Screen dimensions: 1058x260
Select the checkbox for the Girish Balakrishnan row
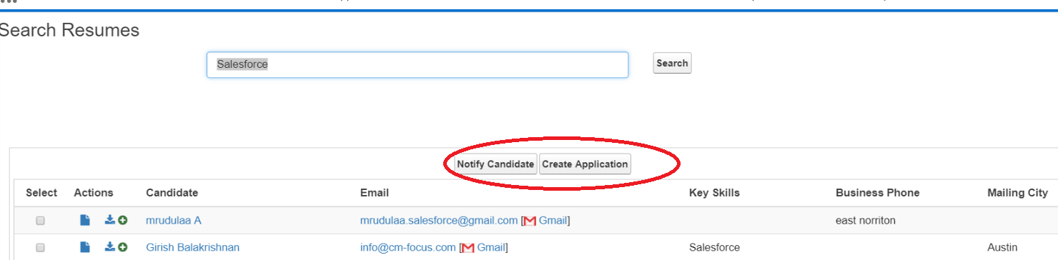click(41, 248)
